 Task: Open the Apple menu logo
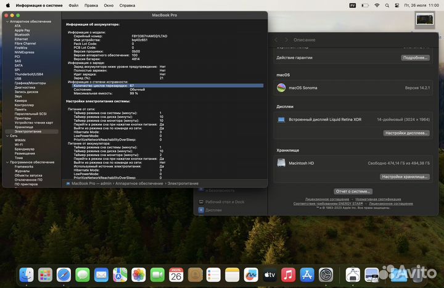coord(7,5)
